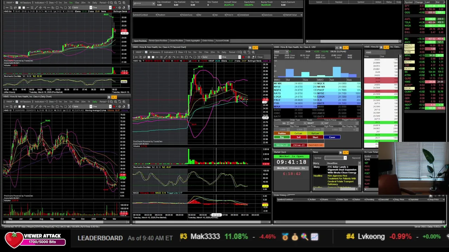This screenshot has height=252, width=449.
Task: Open Indicators dropdown on HIMS 5m chart
Action: 40,3
